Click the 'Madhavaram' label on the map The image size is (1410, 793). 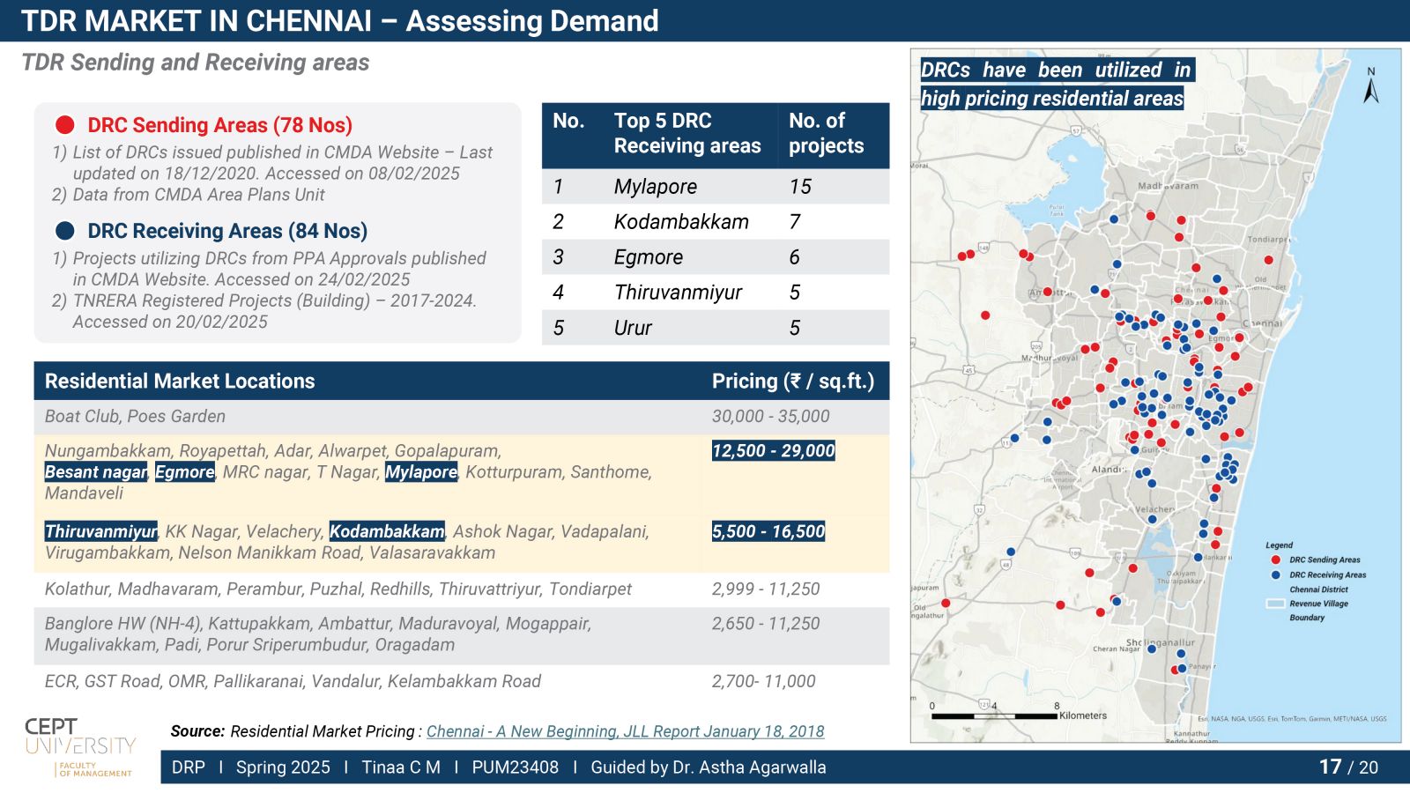(x=1168, y=186)
